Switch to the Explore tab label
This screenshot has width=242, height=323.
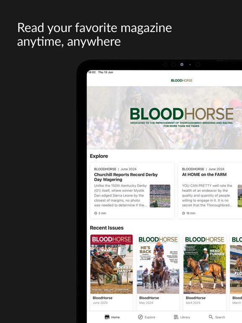(x=150, y=317)
